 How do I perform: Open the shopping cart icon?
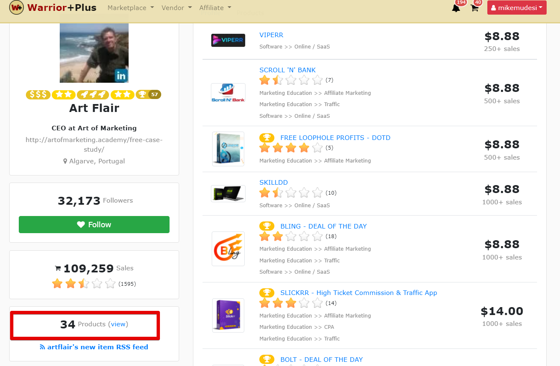tap(475, 8)
